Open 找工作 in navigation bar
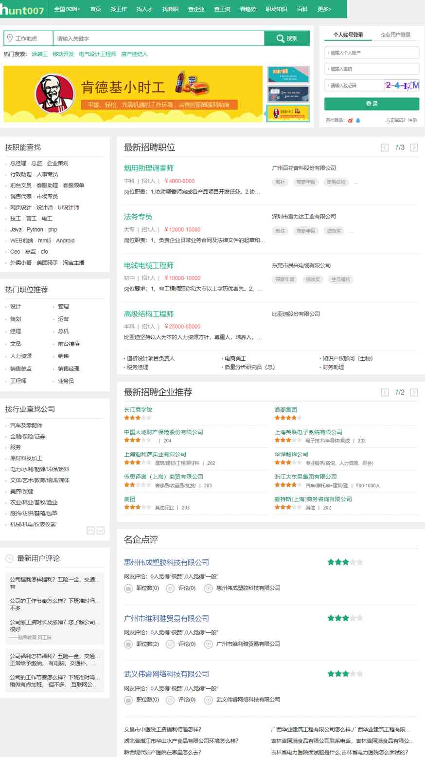This screenshot has width=425, height=757. tap(119, 9)
